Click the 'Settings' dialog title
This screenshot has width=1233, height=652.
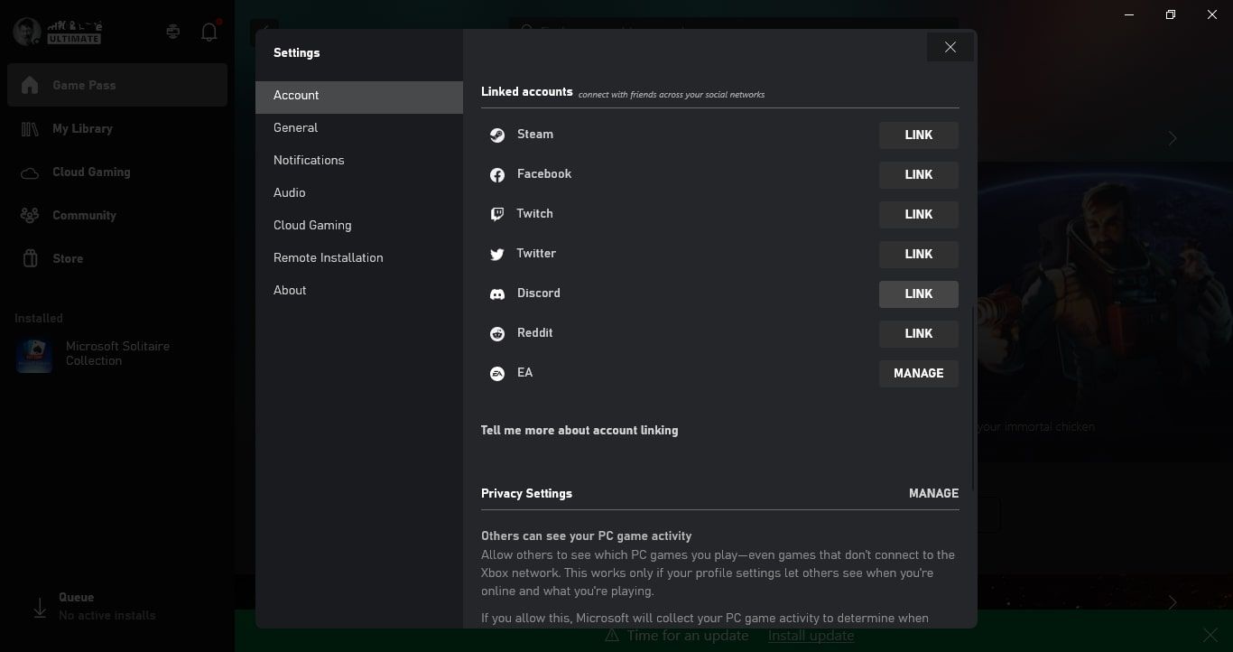tap(297, 53)
